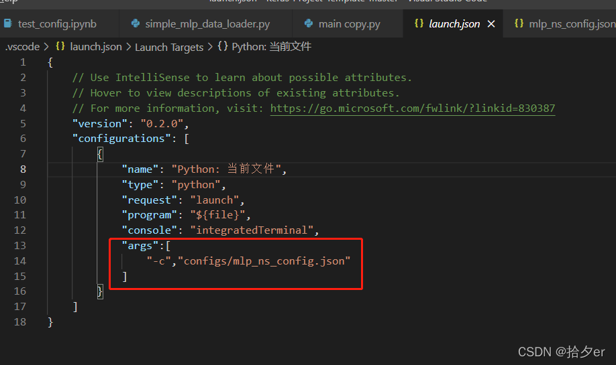Click Python icon on main copy.py tab
616x365 pixels.
309,23
